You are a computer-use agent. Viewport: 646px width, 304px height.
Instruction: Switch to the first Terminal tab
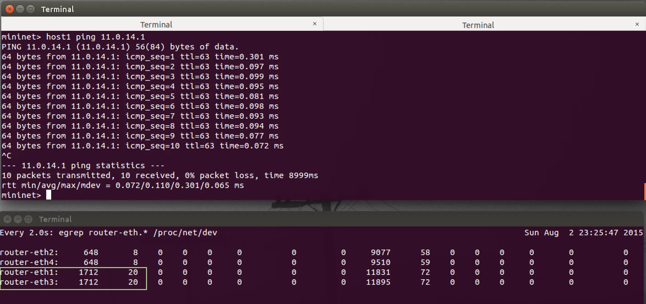[156, 25]
